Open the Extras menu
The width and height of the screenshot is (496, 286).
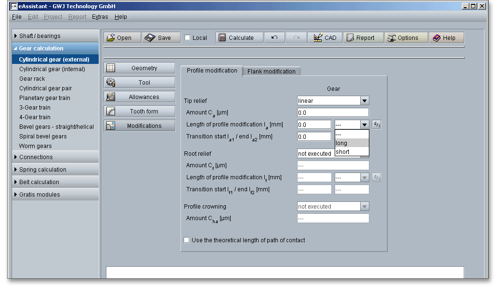(100, 17)
